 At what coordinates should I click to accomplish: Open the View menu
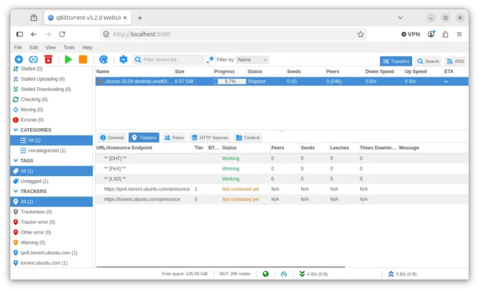[x=51, y=47]
